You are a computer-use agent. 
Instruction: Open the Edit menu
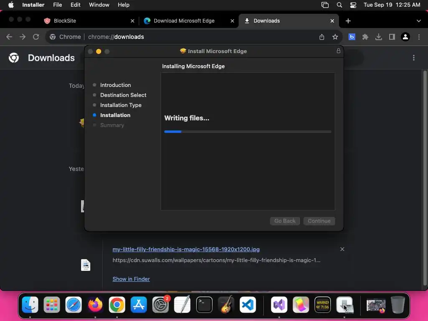(x=75, y=5)
